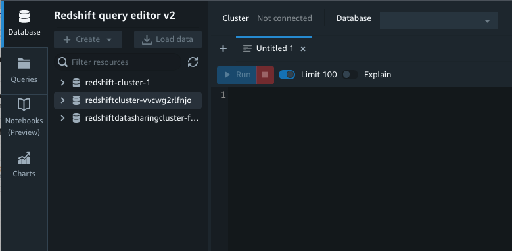Image resolution: width=512 pixels, height=251 pixels.
Task: Stop the running query
Action: click(265, 75)
